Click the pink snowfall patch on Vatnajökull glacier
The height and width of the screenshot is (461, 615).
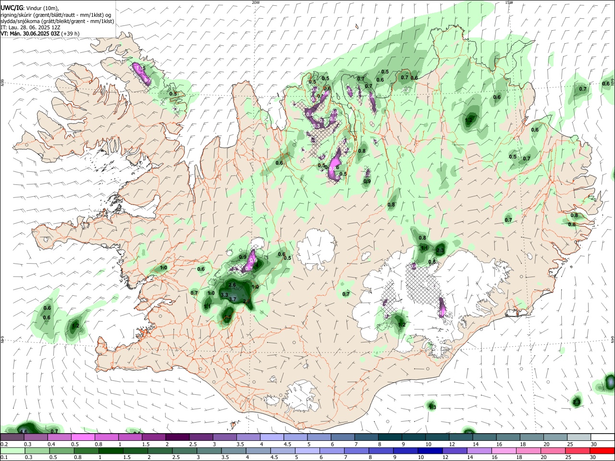pyautogui.click(x=442, y=308)
